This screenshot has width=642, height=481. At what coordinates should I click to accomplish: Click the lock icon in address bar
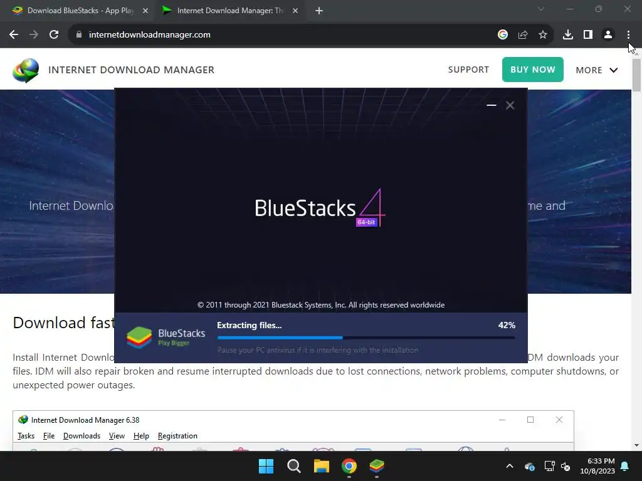(x=79, y=35)
